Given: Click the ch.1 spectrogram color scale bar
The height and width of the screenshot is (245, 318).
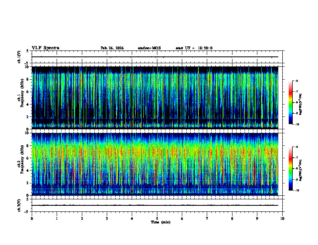Looking at the screenshot, I should tap(291, 102).
